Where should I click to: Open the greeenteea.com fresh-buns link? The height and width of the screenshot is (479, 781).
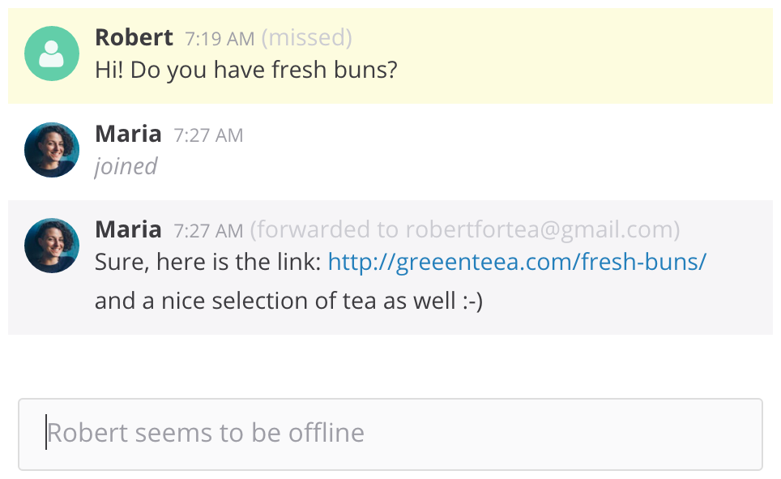[x=517, y=262]
